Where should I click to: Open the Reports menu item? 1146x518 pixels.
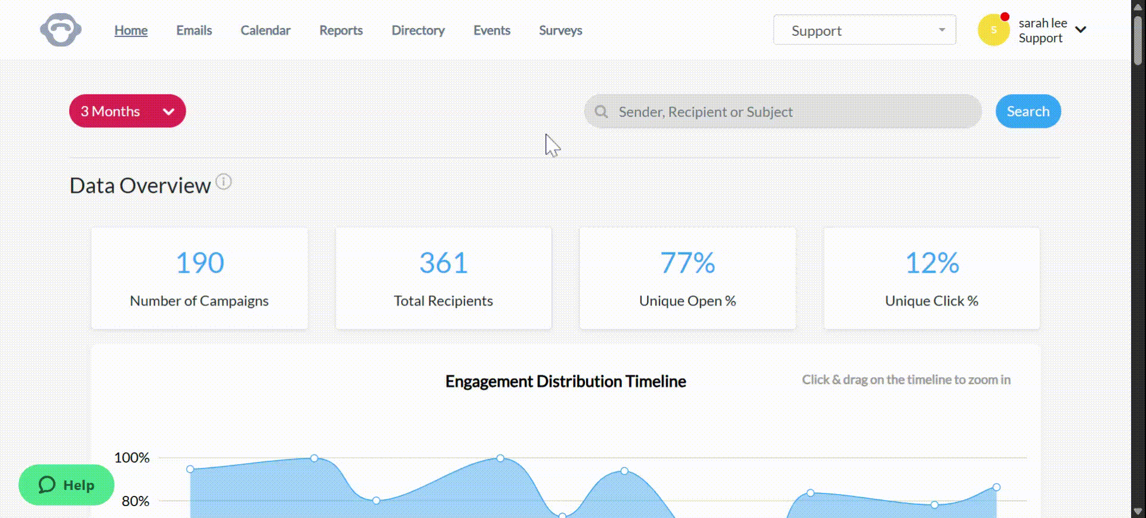341,30
